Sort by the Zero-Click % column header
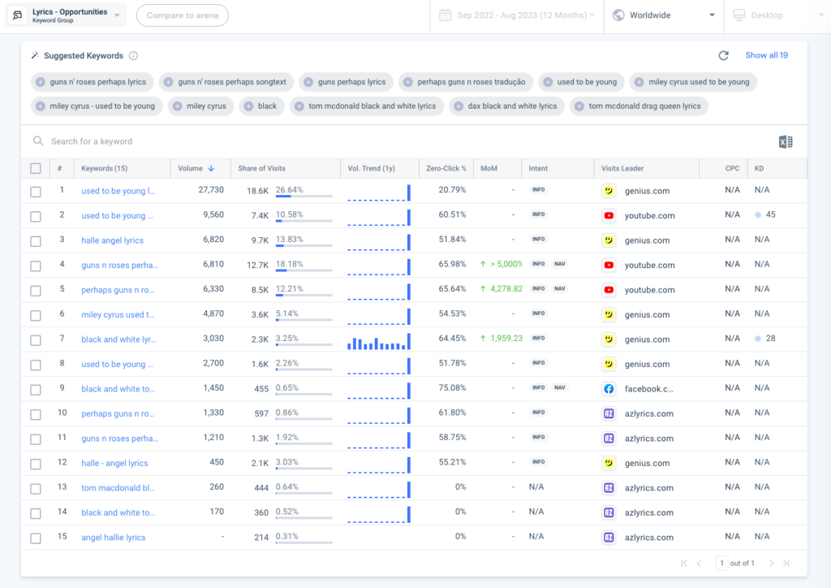The height and width of the screenshot is (588, 831). [x=446, y=169]
